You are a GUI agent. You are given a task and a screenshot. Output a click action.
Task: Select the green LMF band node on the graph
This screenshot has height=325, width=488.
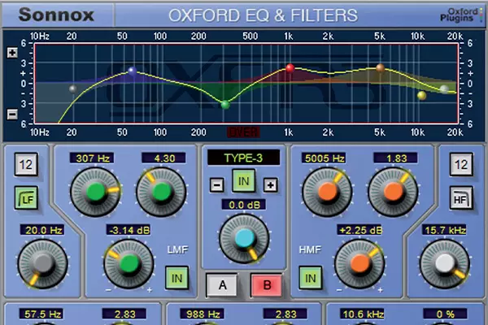coord(225,105)
